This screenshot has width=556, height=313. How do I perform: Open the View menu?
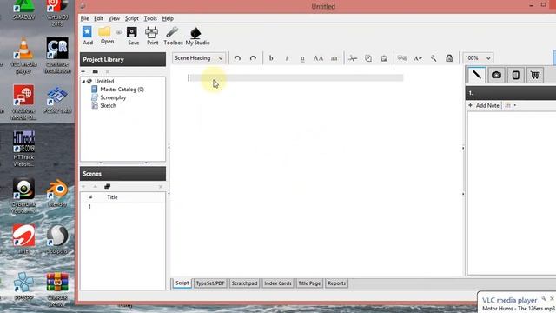[x=114, y=18]
